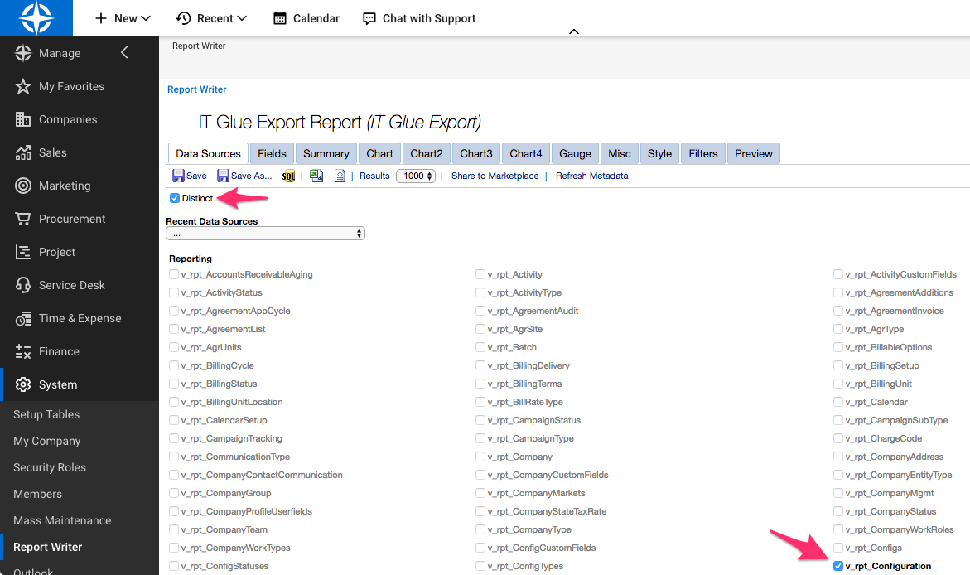The image size is (970, 575).
Task: Expand the New menu
Action: point(121,17)
